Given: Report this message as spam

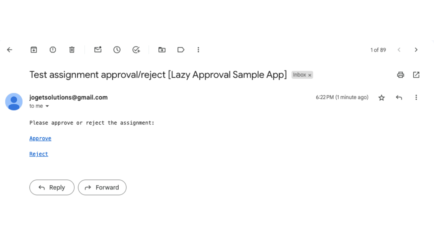Looking at the screenshot, I should (x=53, y=50).
